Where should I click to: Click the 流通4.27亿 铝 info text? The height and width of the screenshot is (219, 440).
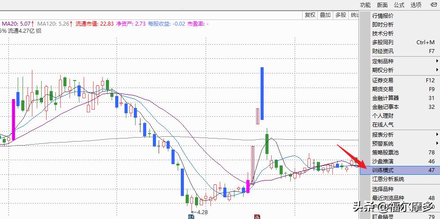tap(24, 31)
